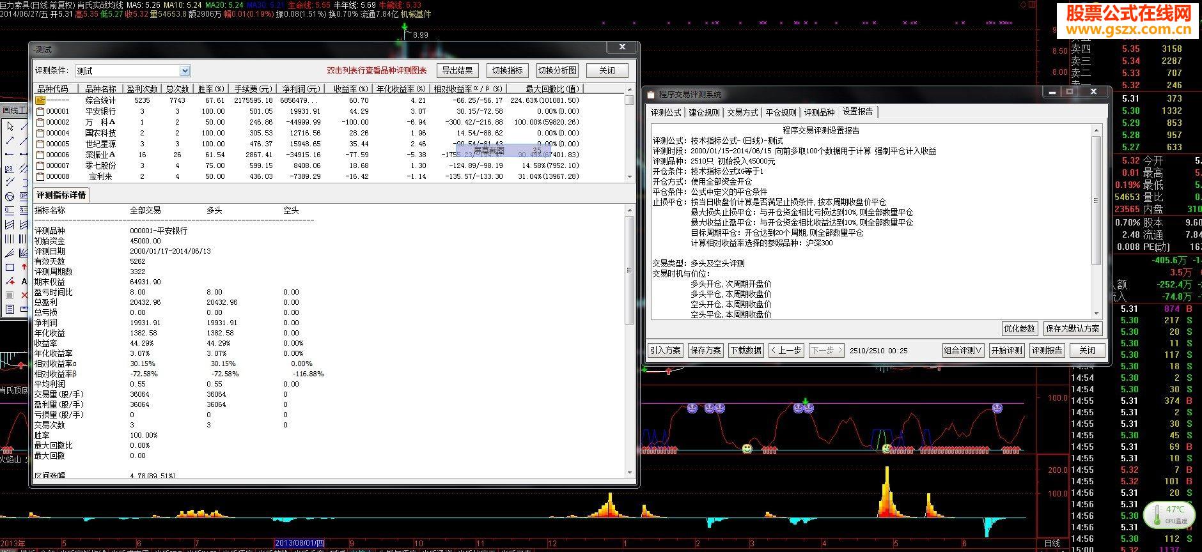Select the 123 wave-count drawing tool
Screen dimensions: 1202x552
click(10, 169)
